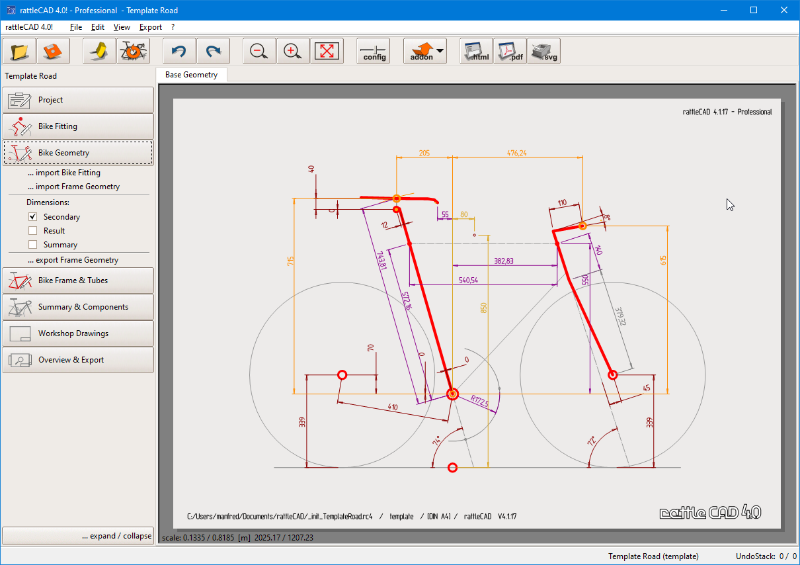Click the Overview & Export magnifier icon
The width and height of the screenshot is (800, 565).
pyautogui.click(x=20, y=360)
